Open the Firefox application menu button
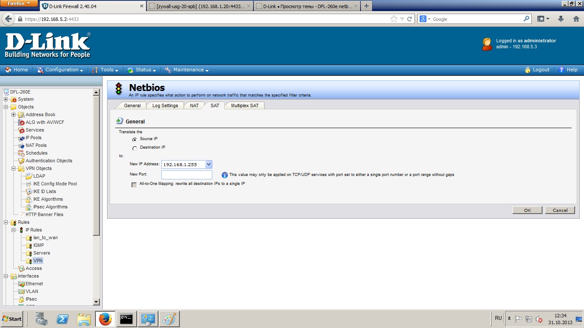The width and height of the screenshot is (584, 328). [x=19, y=3]
